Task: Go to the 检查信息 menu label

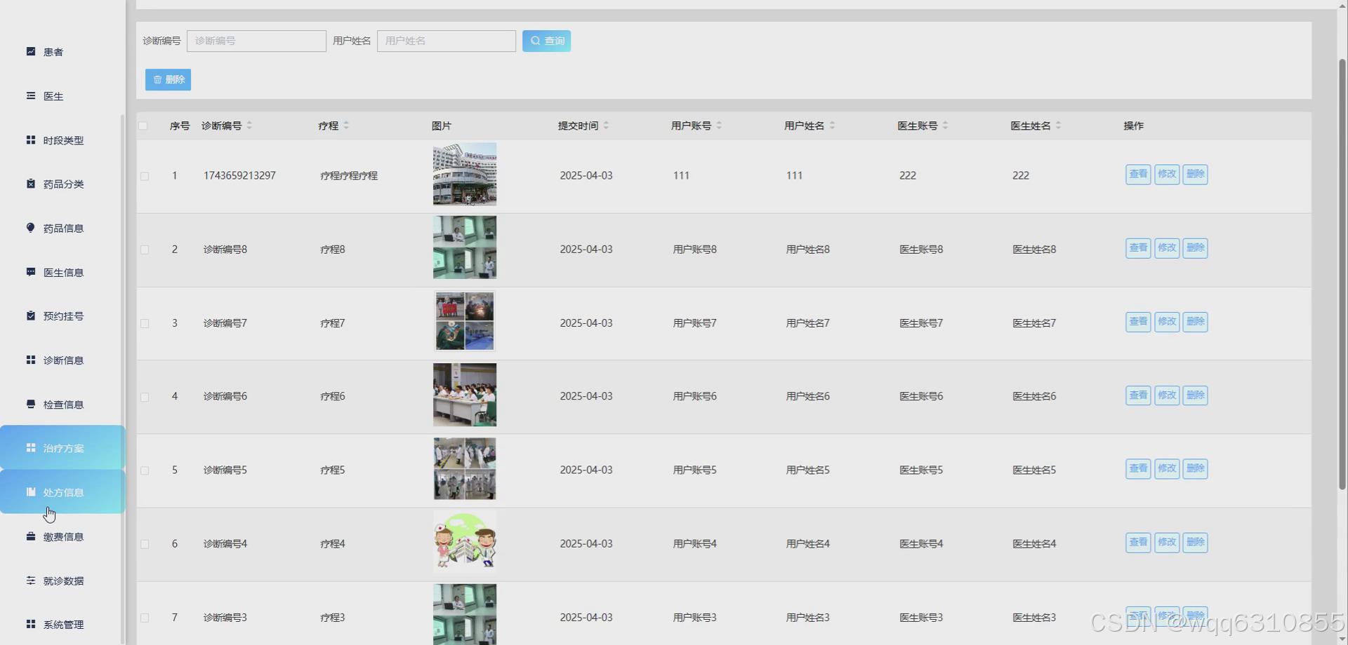Action: (63, 405)
